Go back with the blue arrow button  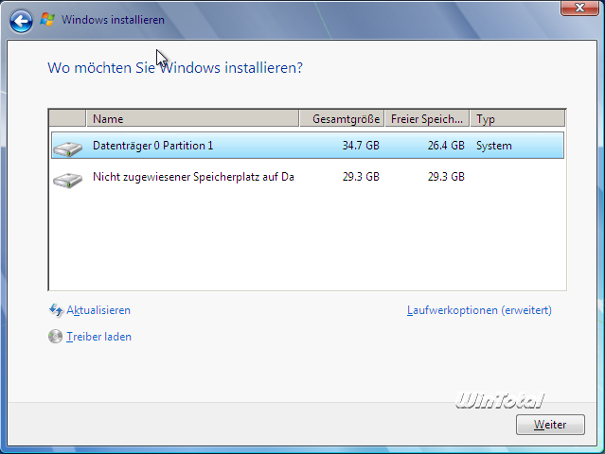pyautogui.click(x=21, y=21)
